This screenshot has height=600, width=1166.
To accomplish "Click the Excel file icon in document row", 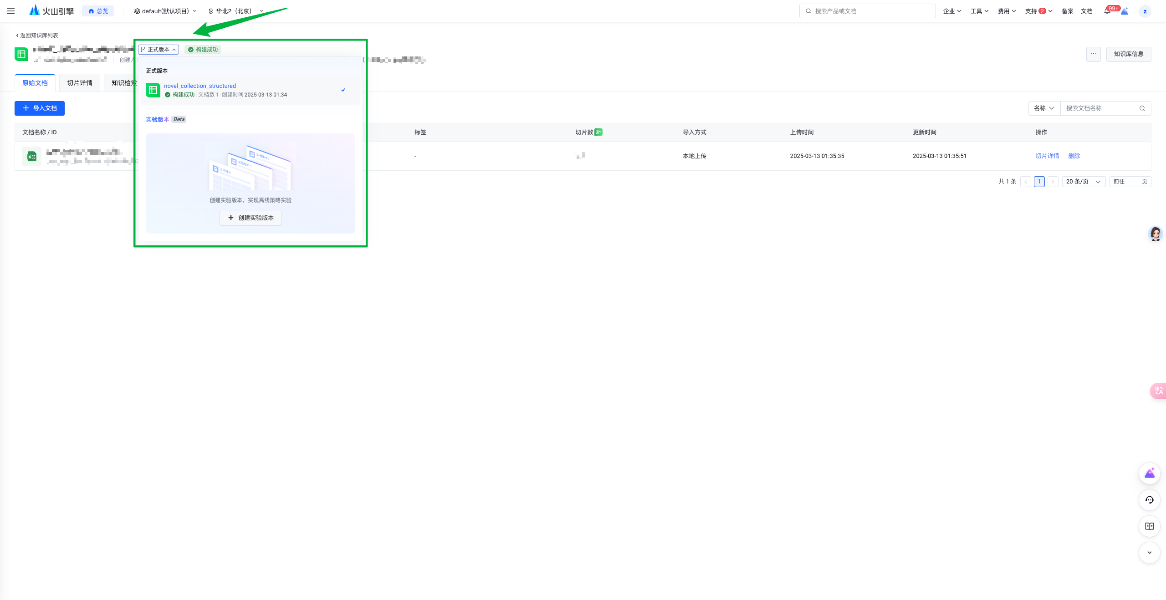I will [x=32, y=156].
